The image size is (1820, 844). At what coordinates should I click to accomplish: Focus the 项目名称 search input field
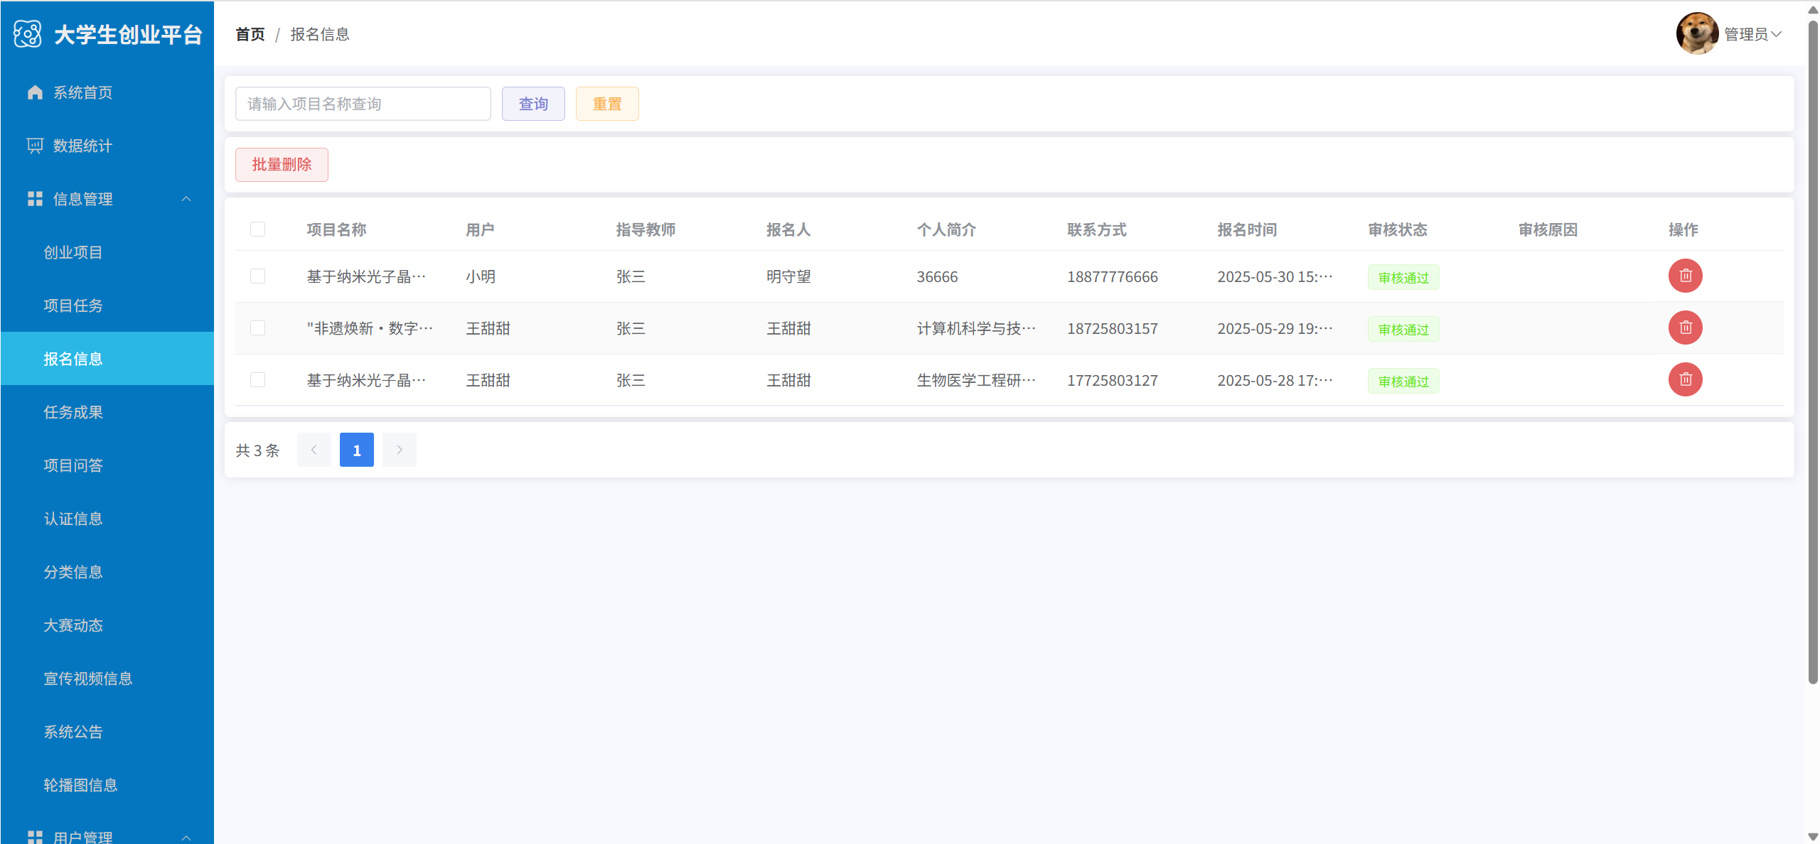click(x=363, y=104)
